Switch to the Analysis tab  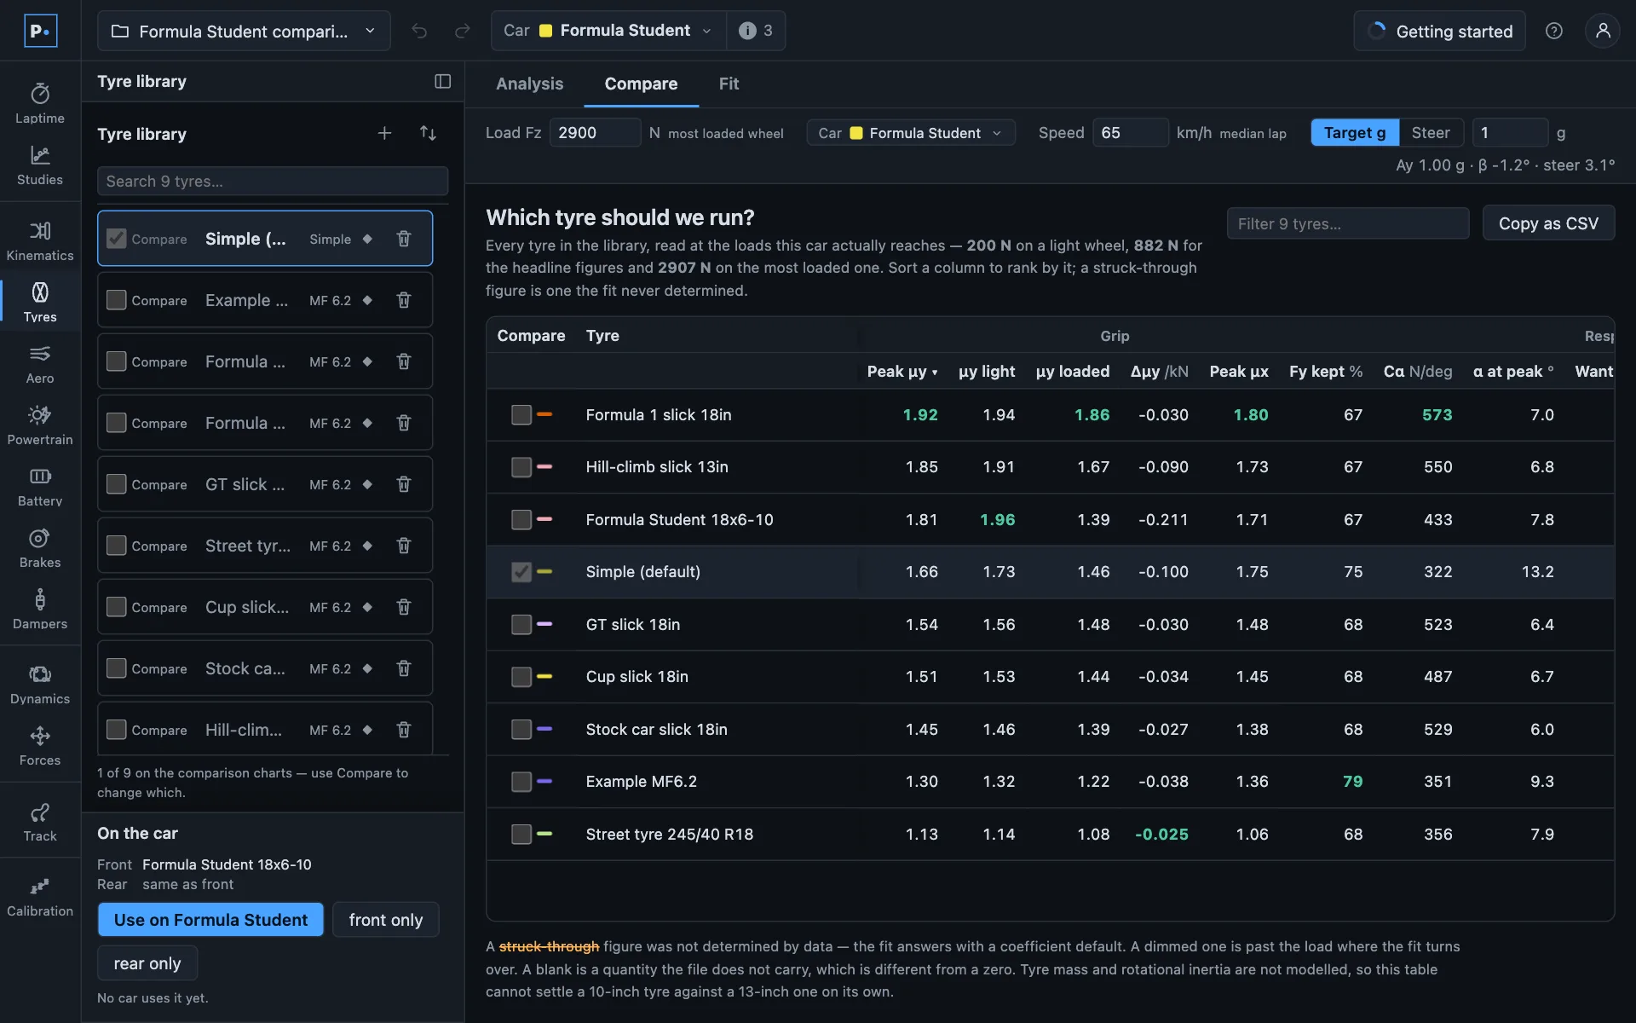click(529, 84)
